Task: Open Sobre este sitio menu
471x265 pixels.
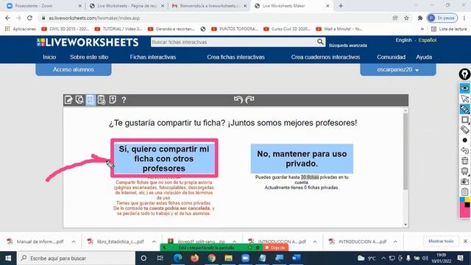Action: (89, 57)
